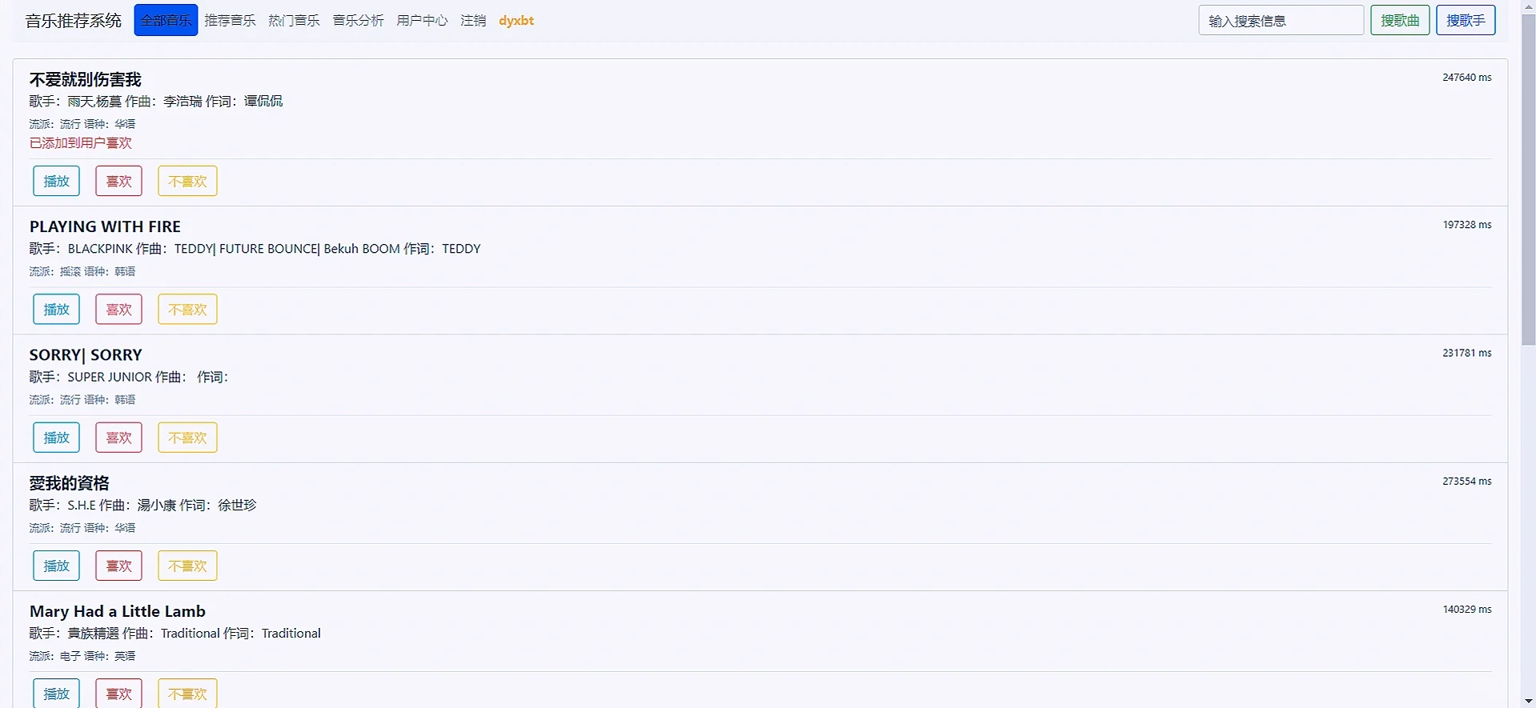Dislike the song 不爱就别伤害我
Viewport: 1536px width, 708px height.
coord(187,181)
